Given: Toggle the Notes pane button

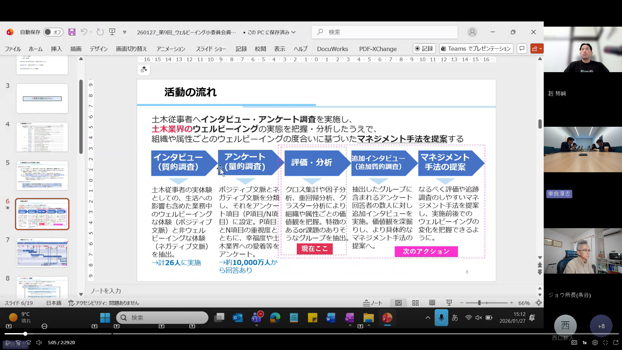Looking at the screenshot, I should 373,303.
